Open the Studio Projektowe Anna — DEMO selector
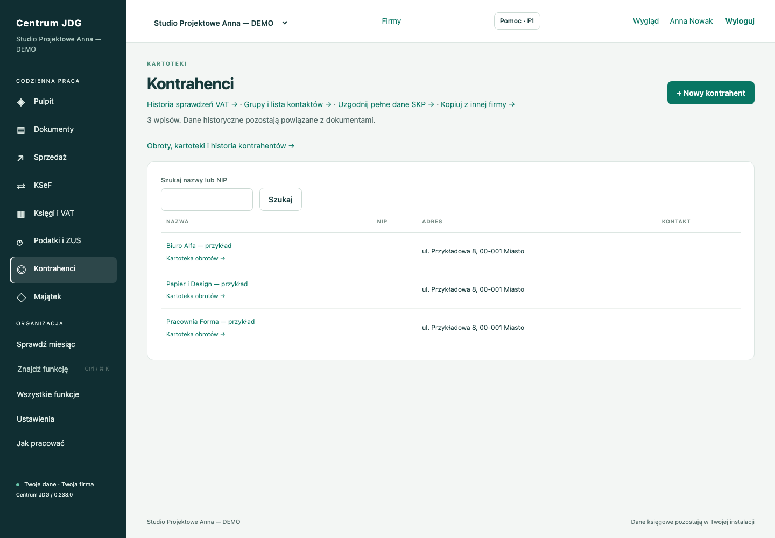This screenshot has height=538, width=775. [221, 23]
